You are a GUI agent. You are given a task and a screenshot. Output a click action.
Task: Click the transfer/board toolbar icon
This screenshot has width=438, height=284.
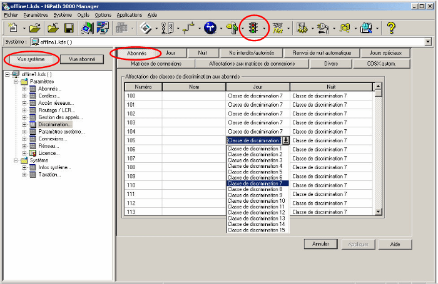87,28
